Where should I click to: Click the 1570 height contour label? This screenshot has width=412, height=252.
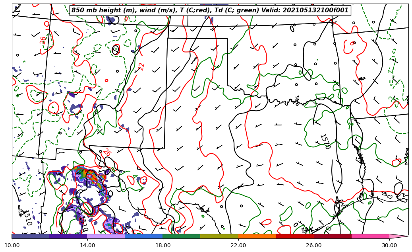point(325,141)
